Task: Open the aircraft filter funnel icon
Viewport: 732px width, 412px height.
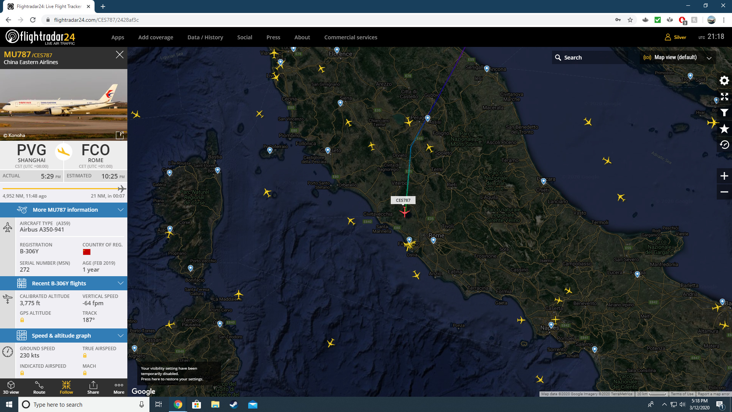Action: tap(724, 113)
